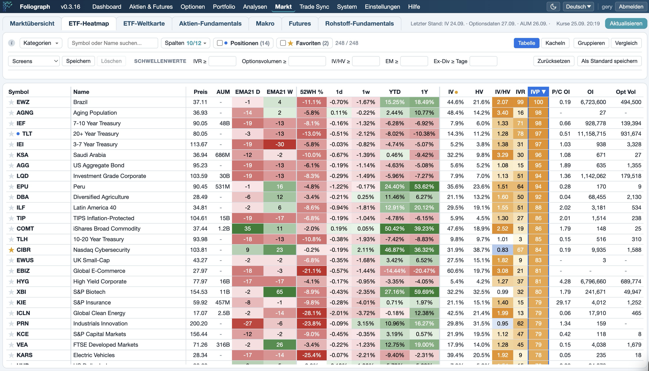Sort by the IVP column header
This screenshot has width=649, height=371.
click(538, 92)
